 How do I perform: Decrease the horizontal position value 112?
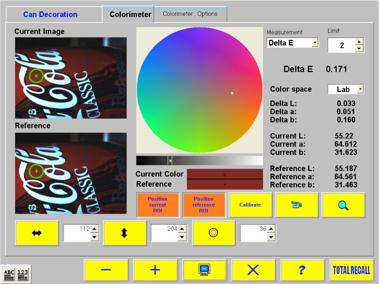(95, 237)
